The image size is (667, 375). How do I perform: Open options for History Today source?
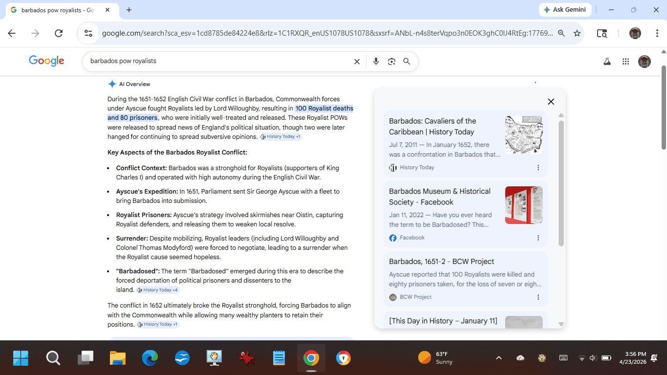click(538, 168)
